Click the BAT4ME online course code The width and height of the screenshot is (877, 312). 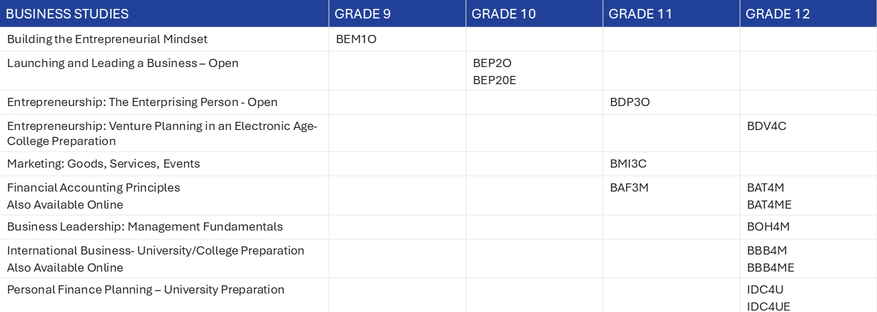point(769,205)
